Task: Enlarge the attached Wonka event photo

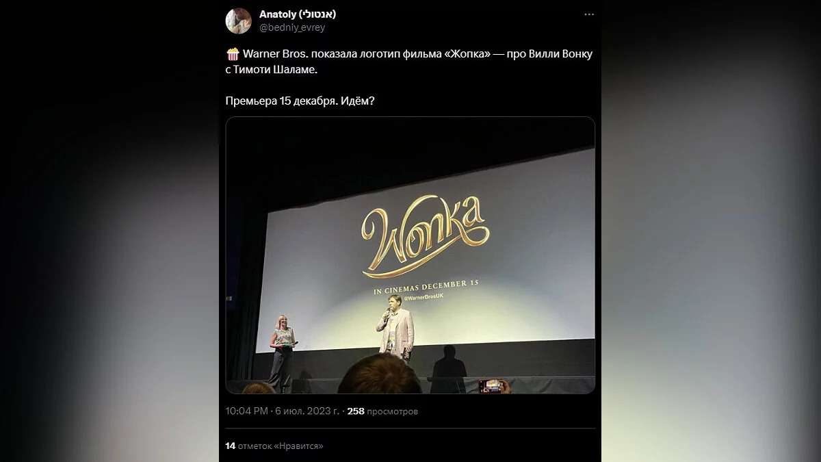Action: 410,255
